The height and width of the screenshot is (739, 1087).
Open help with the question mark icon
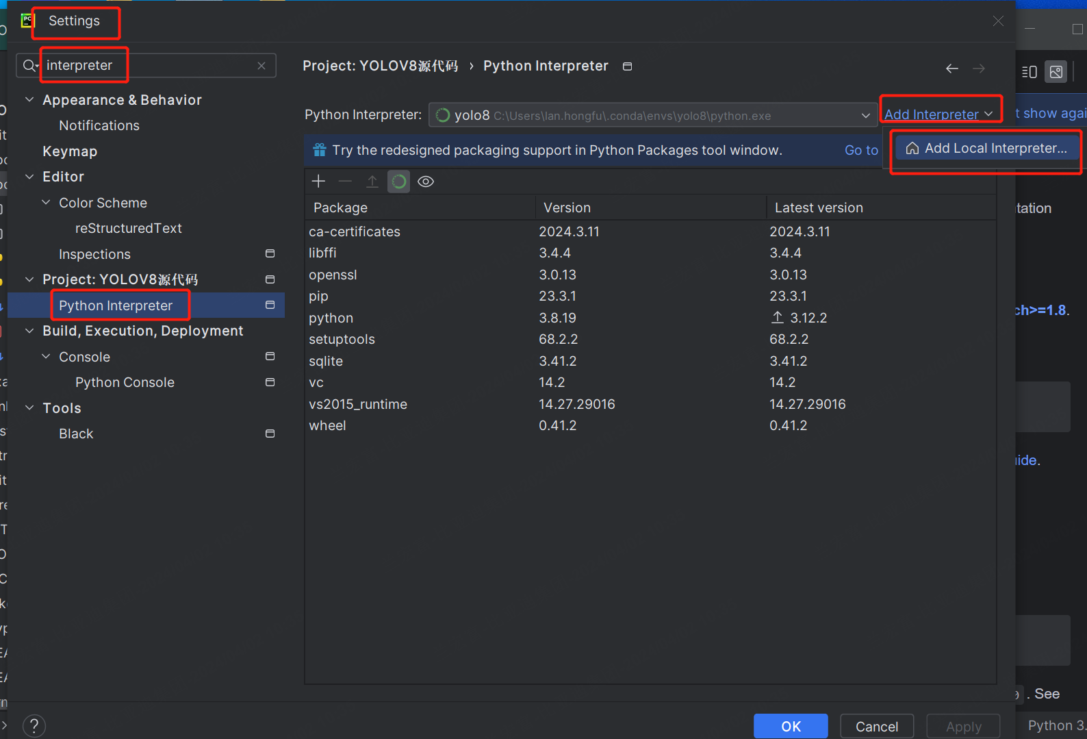[34, 725]
